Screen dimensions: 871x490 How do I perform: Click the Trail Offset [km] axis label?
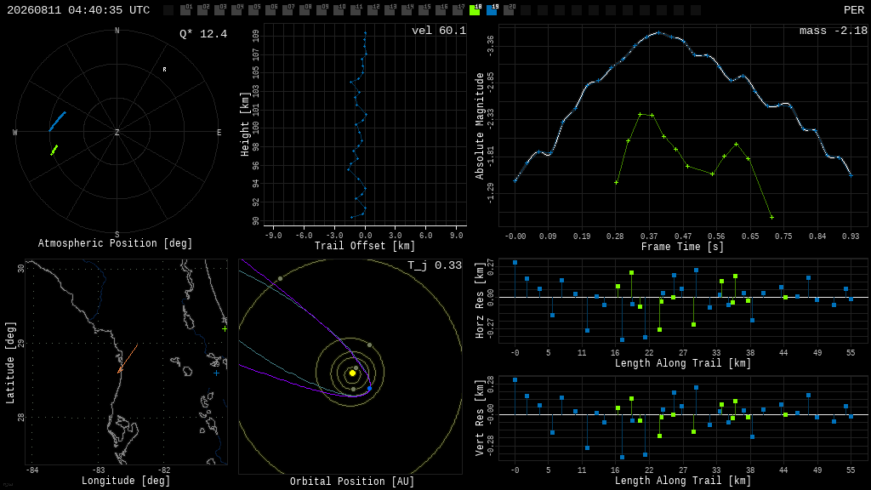point(365,246)
